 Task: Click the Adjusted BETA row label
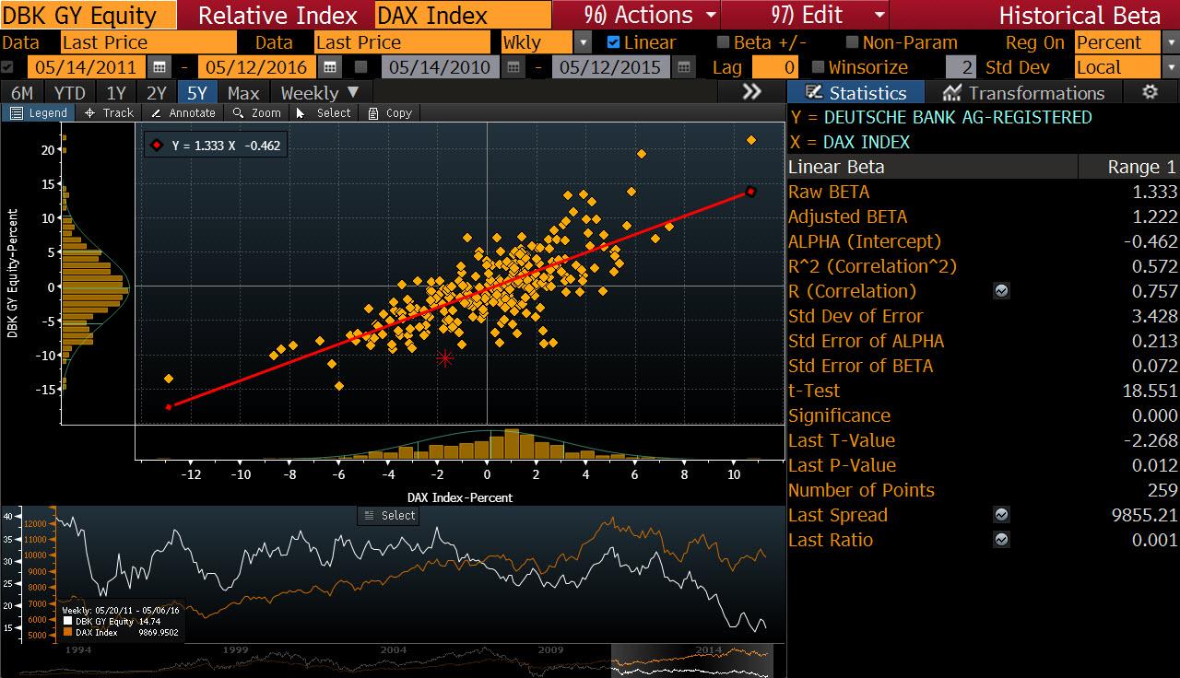point(847,216)
